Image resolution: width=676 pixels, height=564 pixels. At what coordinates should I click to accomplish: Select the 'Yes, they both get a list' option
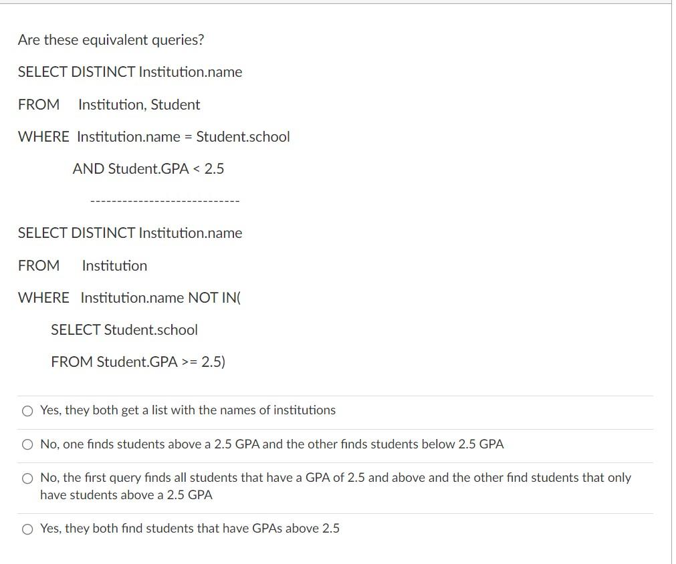point(187,410)
